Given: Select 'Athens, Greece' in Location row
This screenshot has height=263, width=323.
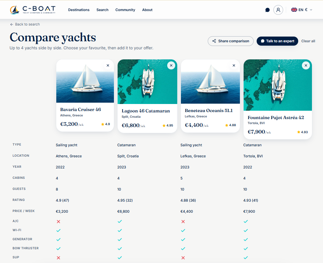Looking at the screenshot, I should [69, 156].
